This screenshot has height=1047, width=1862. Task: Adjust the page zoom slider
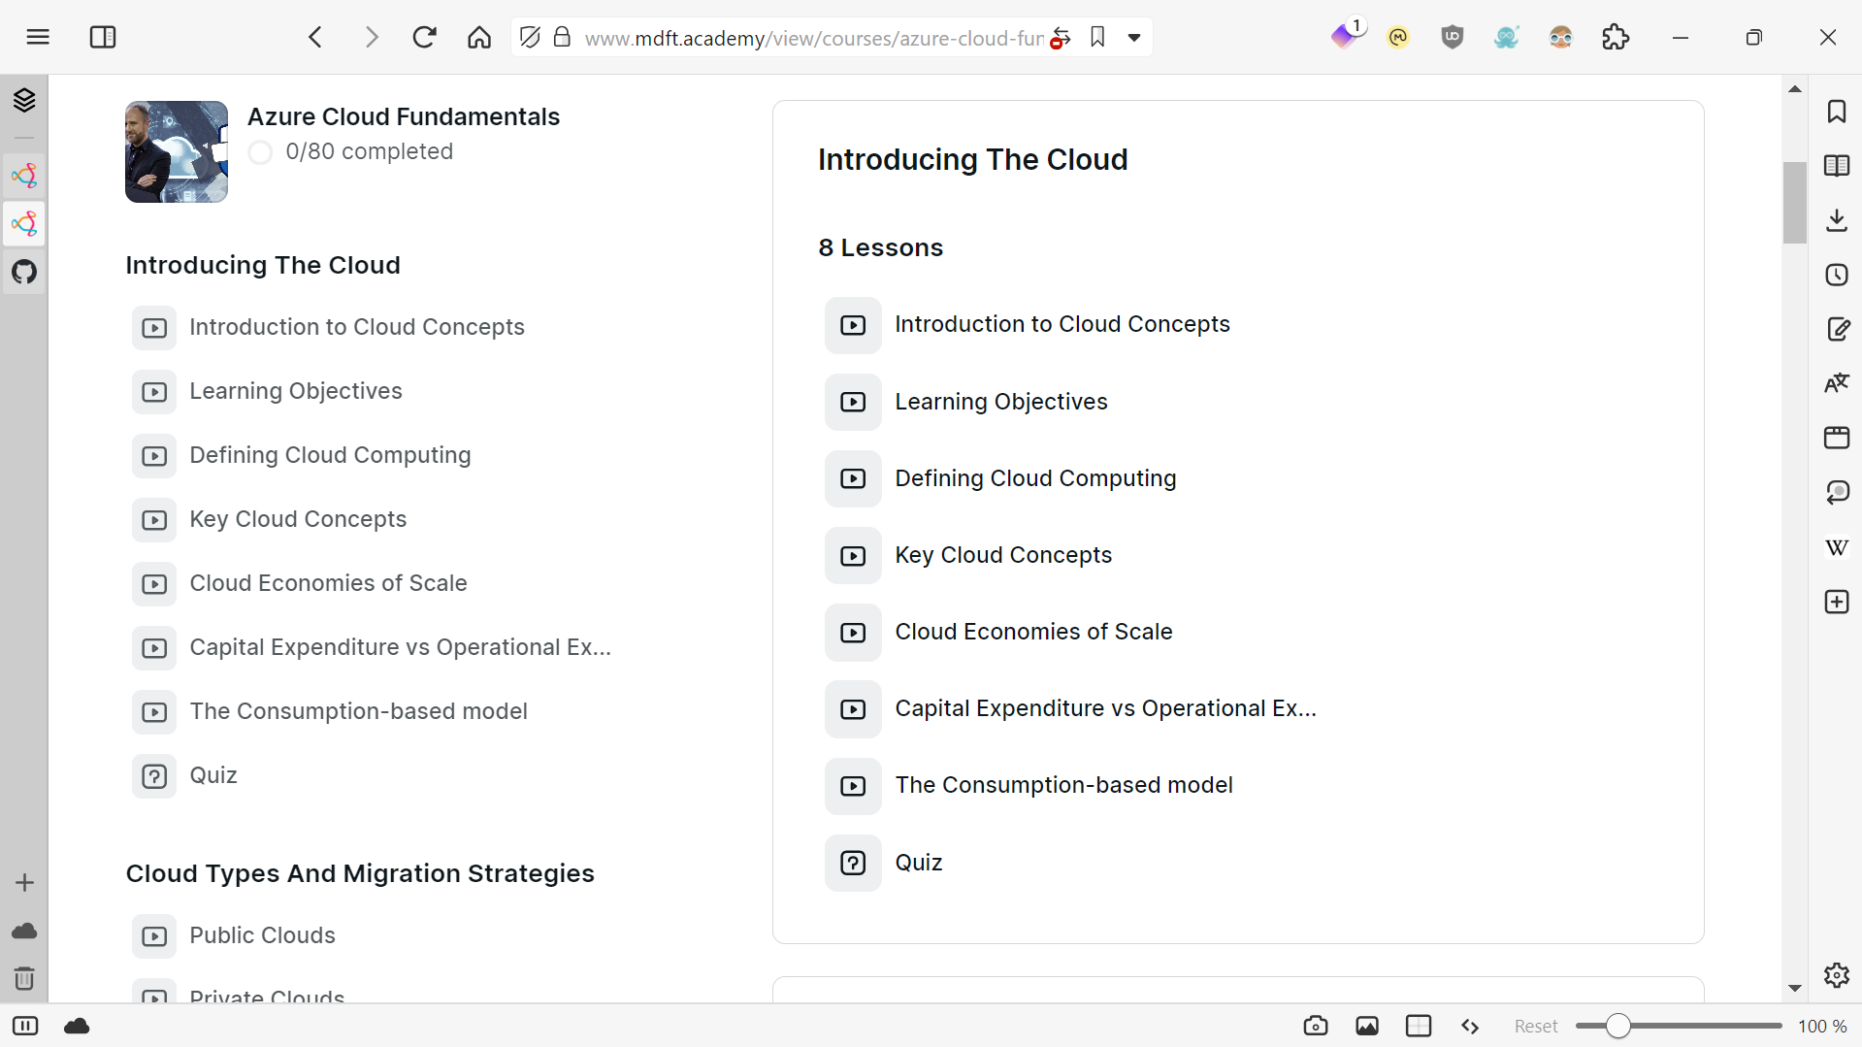1618,1025
